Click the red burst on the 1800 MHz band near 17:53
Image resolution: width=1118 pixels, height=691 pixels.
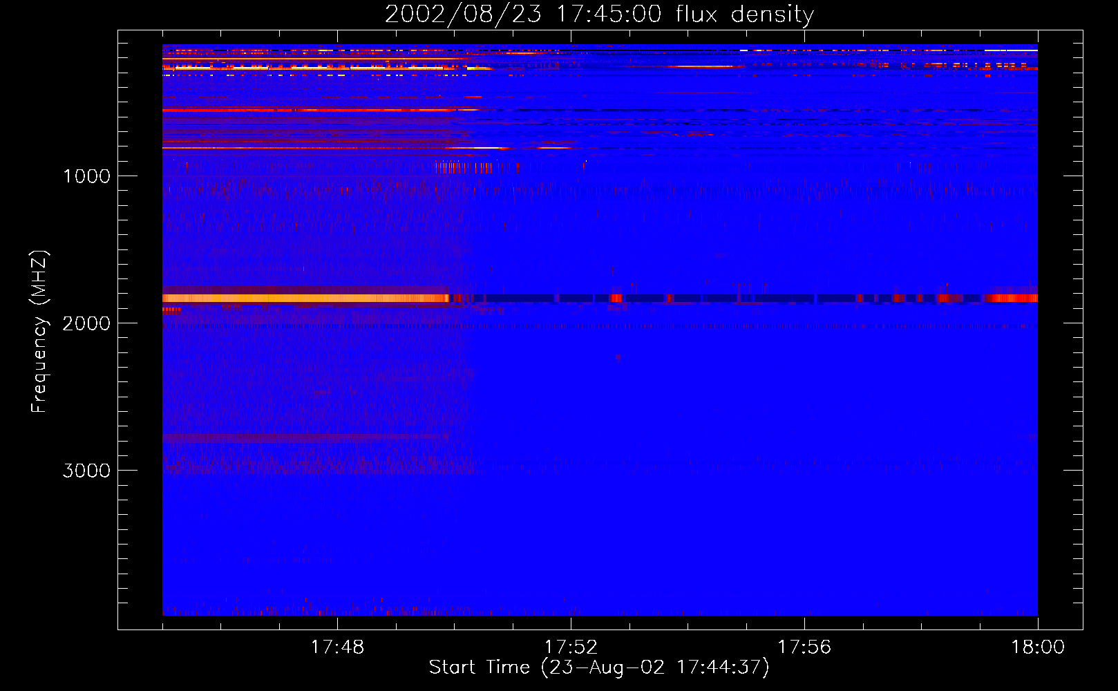pos(616,299)
